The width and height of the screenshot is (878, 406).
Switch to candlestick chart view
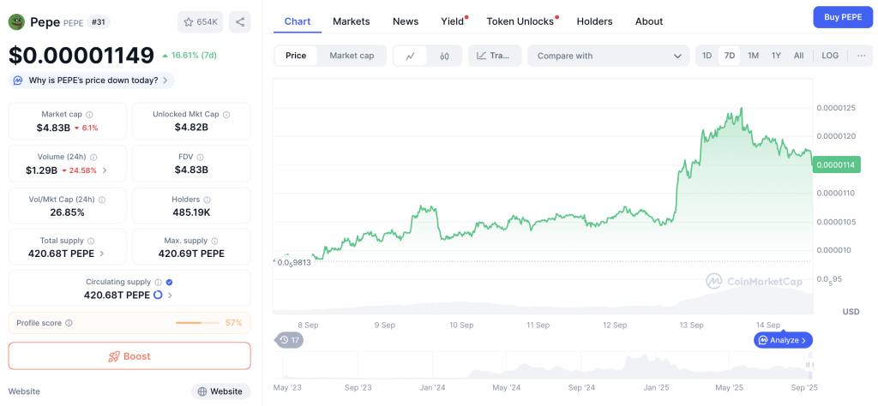445,56
